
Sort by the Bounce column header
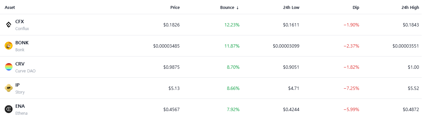coord(227,7)
